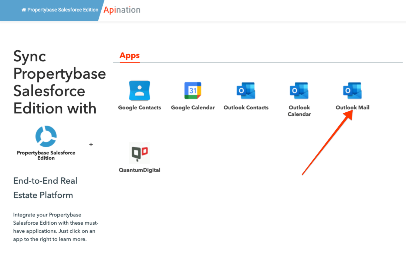Open the Outlook Mail app icon
Screen dimensions: 406x279
point(352,91)
